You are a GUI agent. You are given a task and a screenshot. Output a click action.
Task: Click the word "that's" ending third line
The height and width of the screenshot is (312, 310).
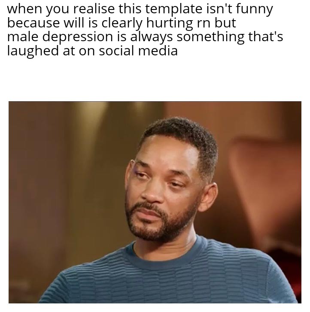(x=266, y=36)
